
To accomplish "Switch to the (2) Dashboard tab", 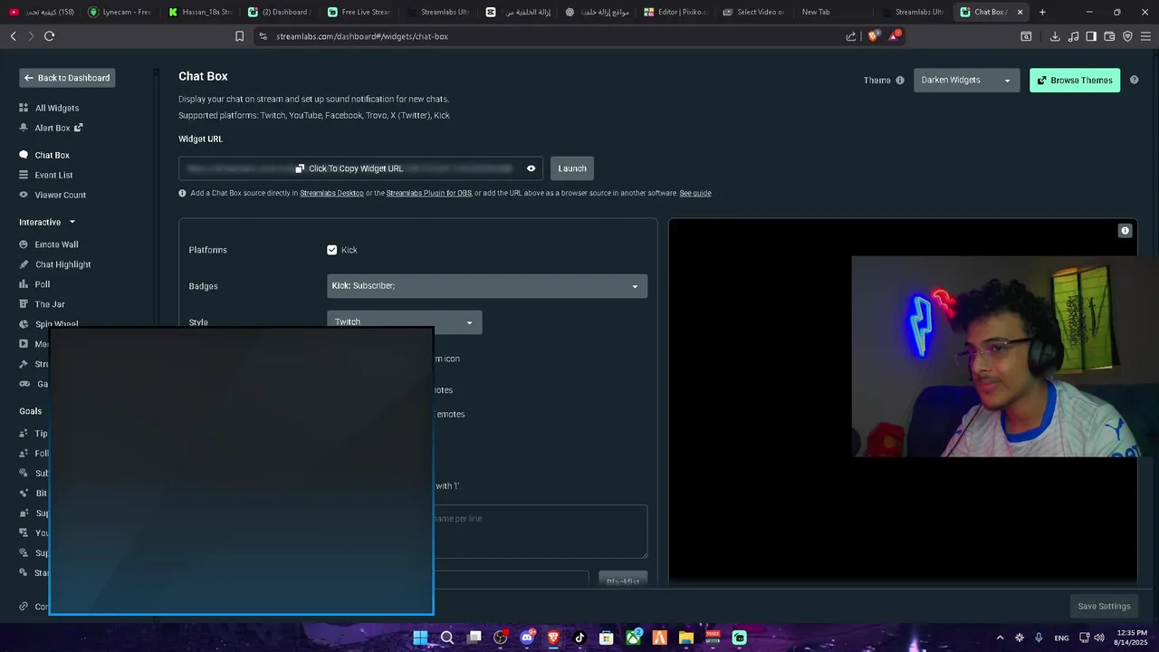I will [x=280, y=12].
